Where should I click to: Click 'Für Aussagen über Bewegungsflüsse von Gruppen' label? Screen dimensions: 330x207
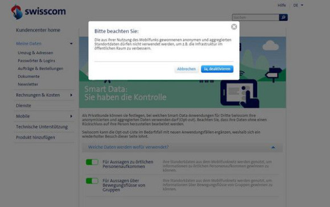(124, 185)
